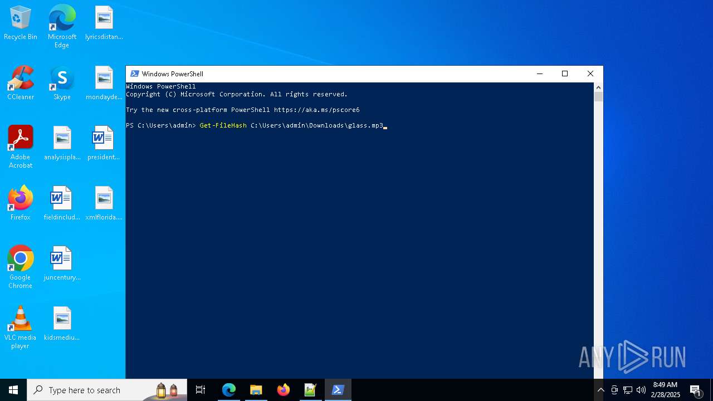Open Task View on the taskbar
Viewport: 713px width, 401px height.
point(201,390)
